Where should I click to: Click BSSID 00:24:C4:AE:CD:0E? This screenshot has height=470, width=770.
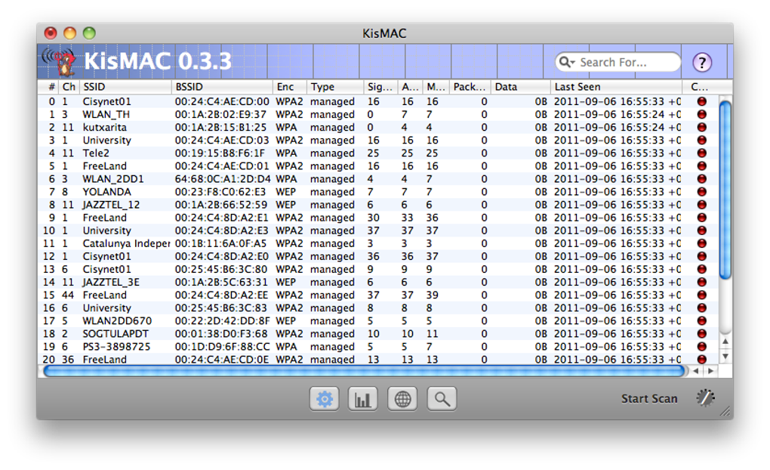(x=222, y=360)
